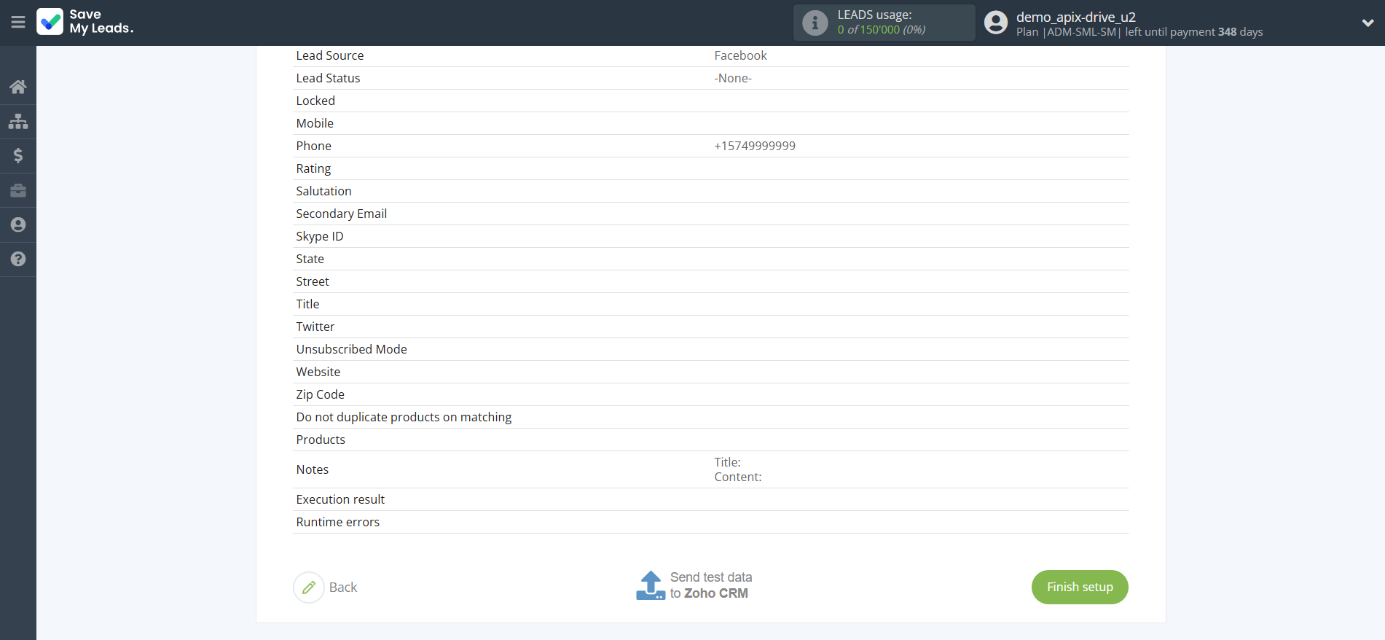This screenshot has height=640, width=1385.
Task: Click the Back pencil icon
Action: (309, 587)
